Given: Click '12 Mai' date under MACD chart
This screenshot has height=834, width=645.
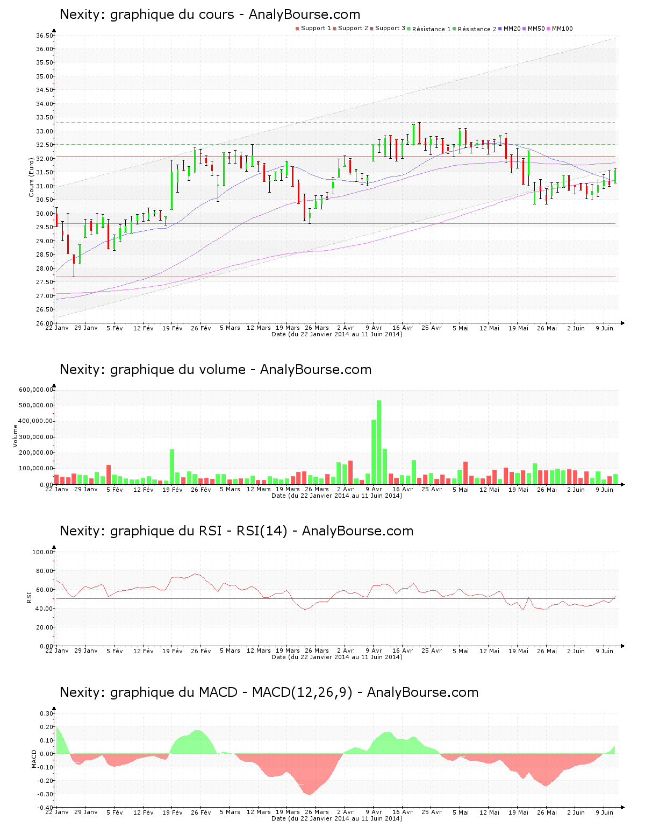Looking at the screenshot, I should point(489,812).
